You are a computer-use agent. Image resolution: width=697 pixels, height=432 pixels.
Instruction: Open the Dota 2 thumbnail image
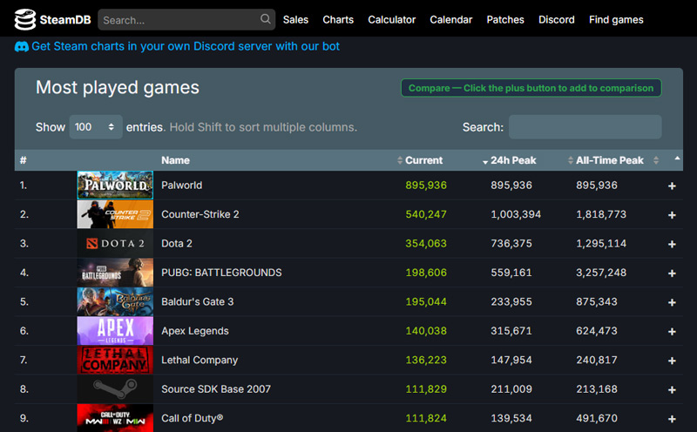click(115, 243)
